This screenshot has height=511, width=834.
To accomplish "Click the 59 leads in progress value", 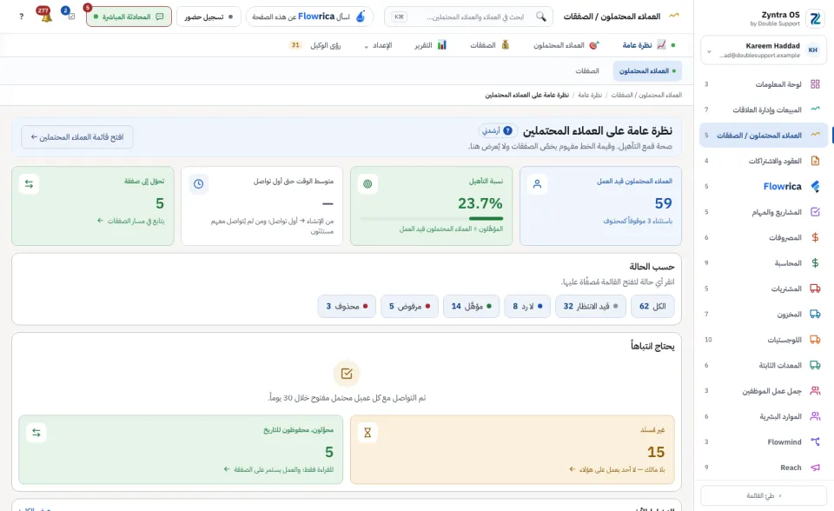I will [663, 203].
